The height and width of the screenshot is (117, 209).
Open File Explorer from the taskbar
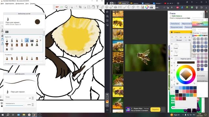pyautogui.click(x=24, y=115)
